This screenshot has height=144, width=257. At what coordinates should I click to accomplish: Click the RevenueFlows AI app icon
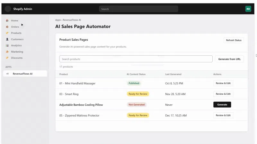pos(7,74)
